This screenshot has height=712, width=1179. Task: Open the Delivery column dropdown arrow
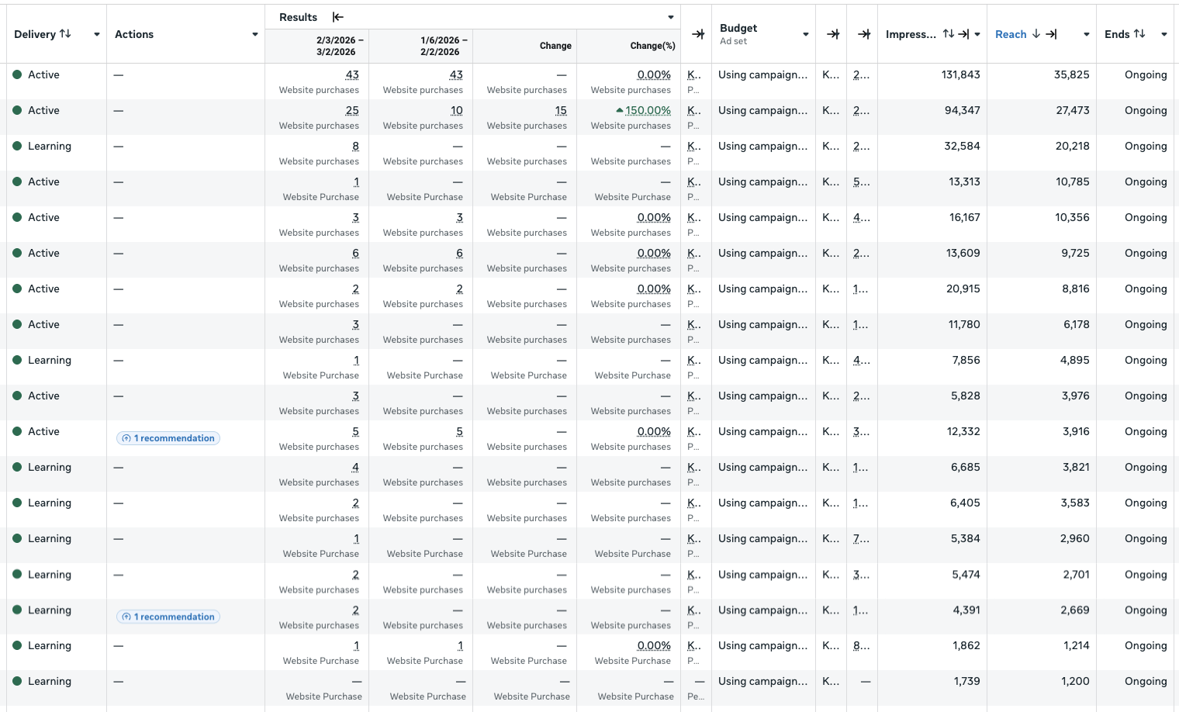coord(97,34)
